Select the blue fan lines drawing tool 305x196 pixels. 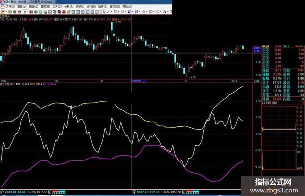pos(129,12)
